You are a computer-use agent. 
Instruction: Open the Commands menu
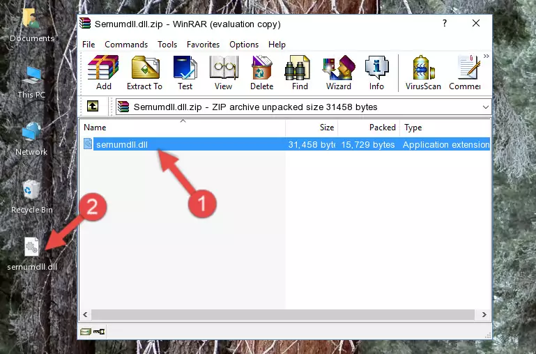pyautogui.click(x=126, y=45)
